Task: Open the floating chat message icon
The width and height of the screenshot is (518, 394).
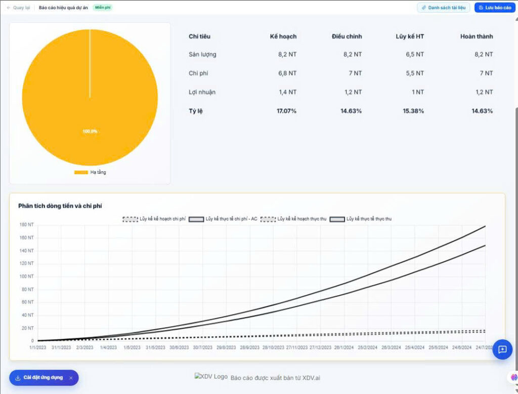Action: point(502,349)
